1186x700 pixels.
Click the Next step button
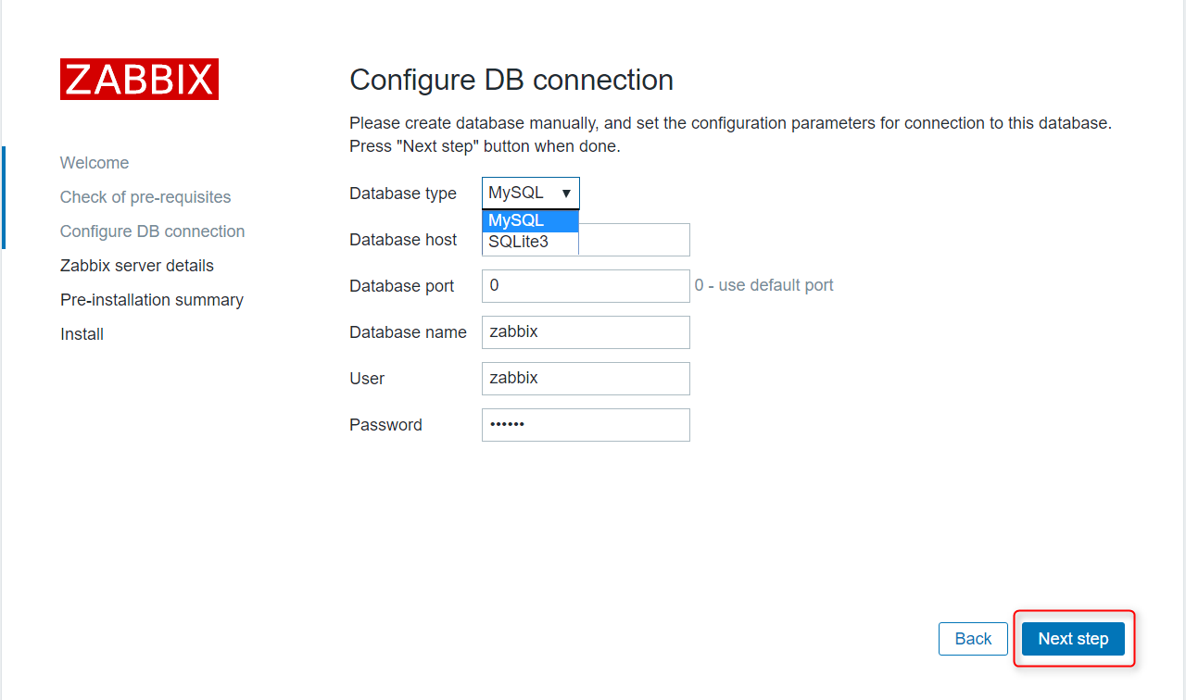pyautogui.click(x=1073, y=639)
